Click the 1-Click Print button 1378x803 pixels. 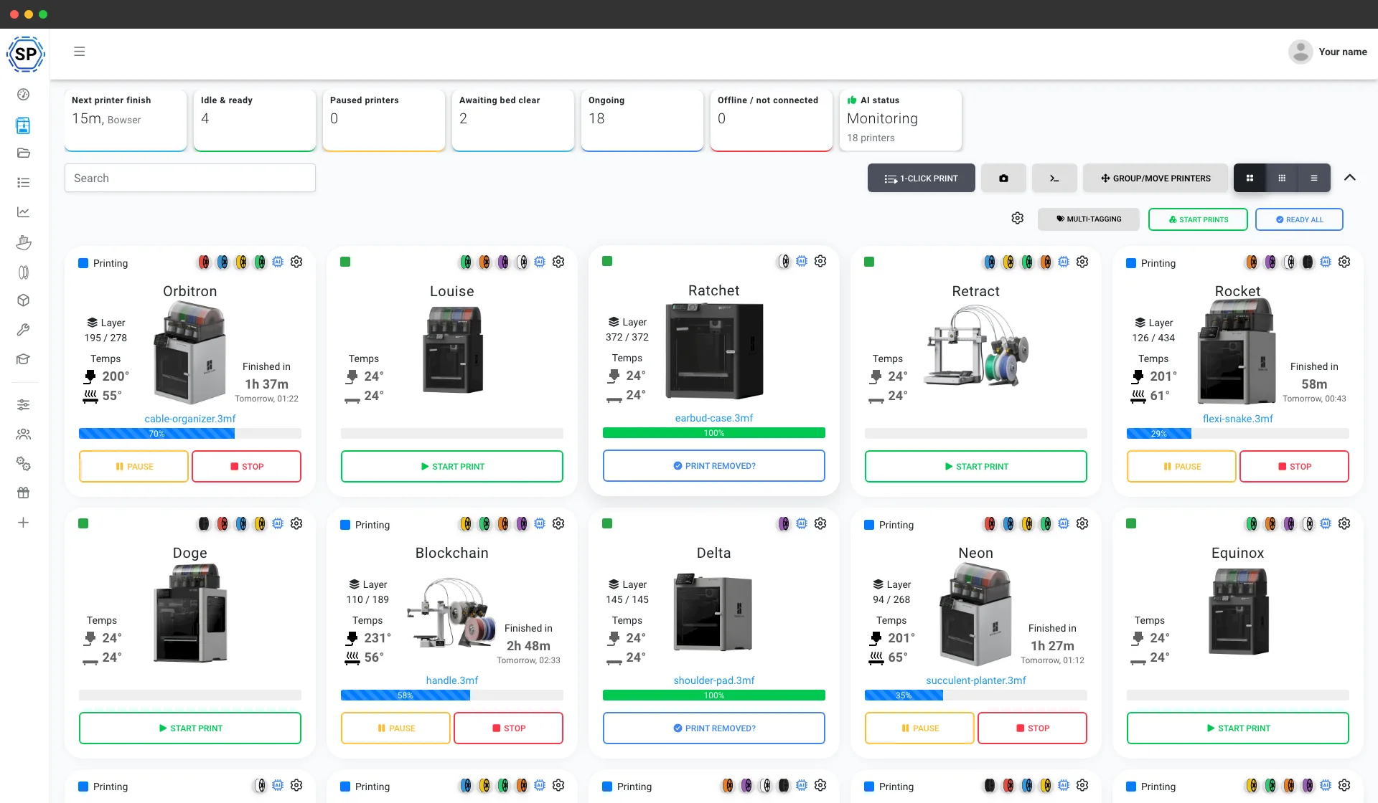pyautogui.click(x=922, y=178)
